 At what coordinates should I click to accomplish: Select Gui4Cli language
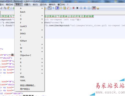(29, 26)
